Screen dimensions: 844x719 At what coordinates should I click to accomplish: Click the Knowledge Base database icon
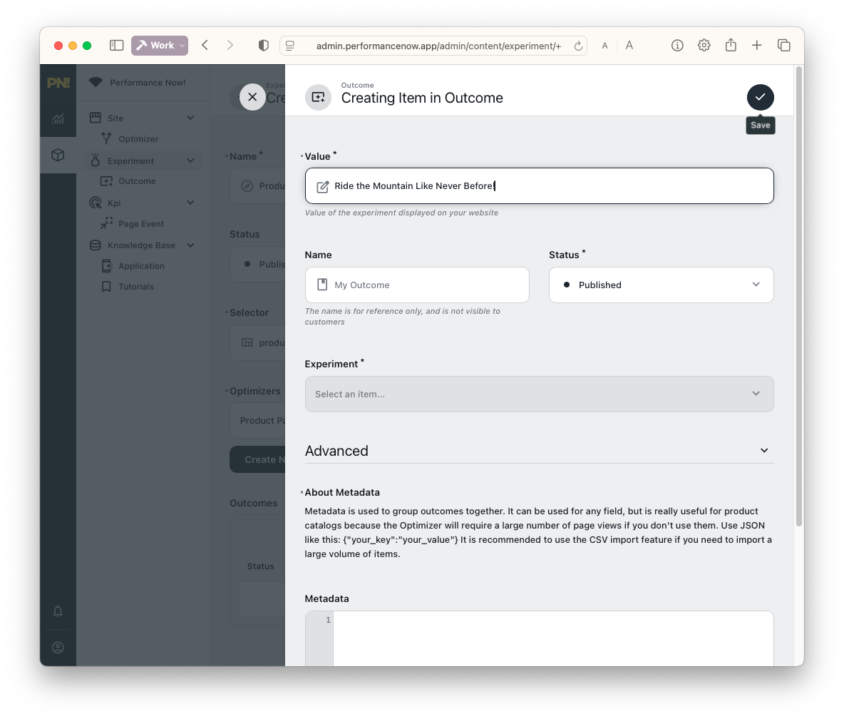(x=96, y=245)
